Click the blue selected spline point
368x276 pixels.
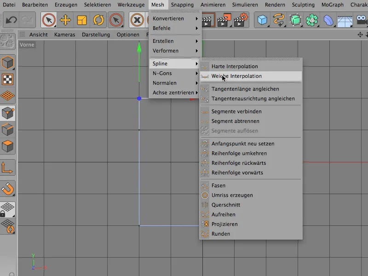tap(139, 98)
